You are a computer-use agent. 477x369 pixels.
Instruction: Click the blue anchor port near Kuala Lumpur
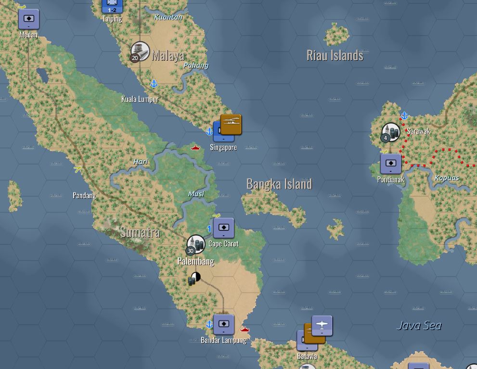point(154,84)
